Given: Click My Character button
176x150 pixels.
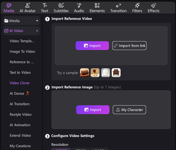Looking at the screenshot, I should [129, 110].
